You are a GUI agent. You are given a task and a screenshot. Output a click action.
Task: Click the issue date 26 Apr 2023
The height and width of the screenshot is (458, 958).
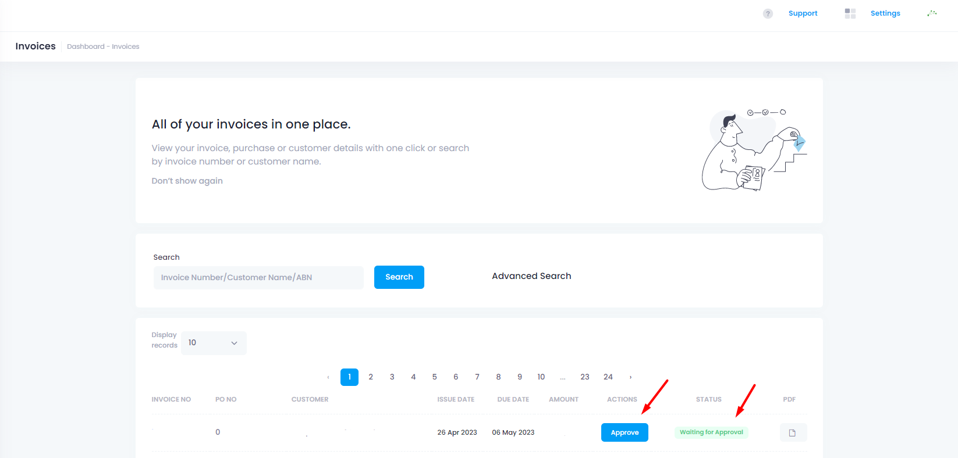457,432
